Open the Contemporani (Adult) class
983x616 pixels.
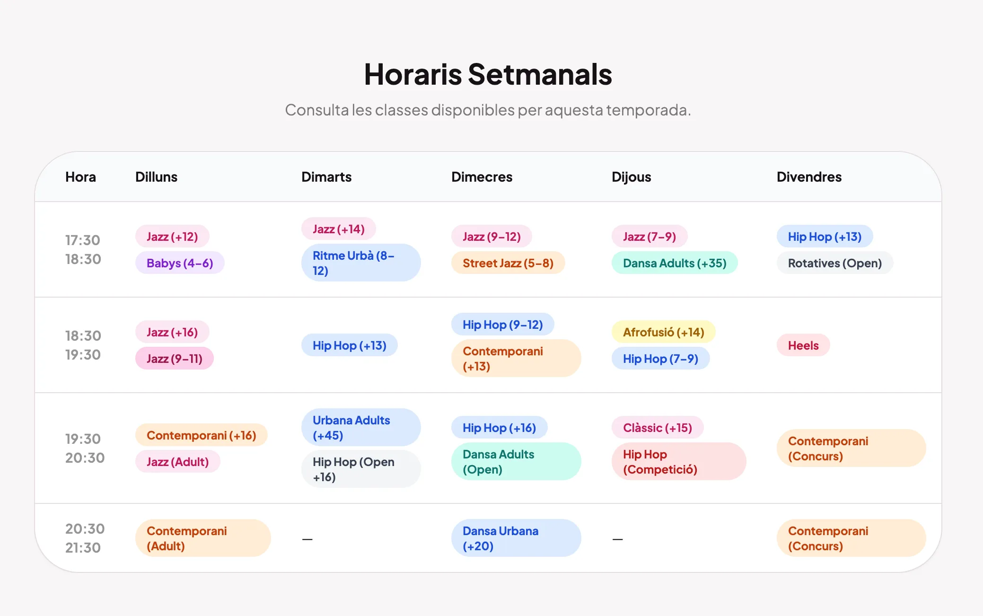coord(202,538)
